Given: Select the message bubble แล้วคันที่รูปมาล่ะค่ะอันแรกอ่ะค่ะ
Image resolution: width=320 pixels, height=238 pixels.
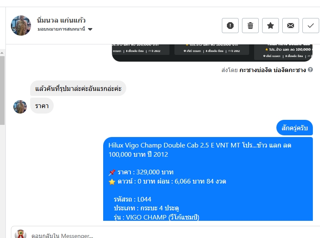Looking at the screenshot, I should (78, 88).
